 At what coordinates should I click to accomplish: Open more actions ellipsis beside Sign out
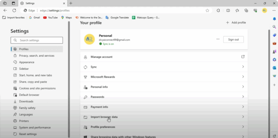click(218, 39)
